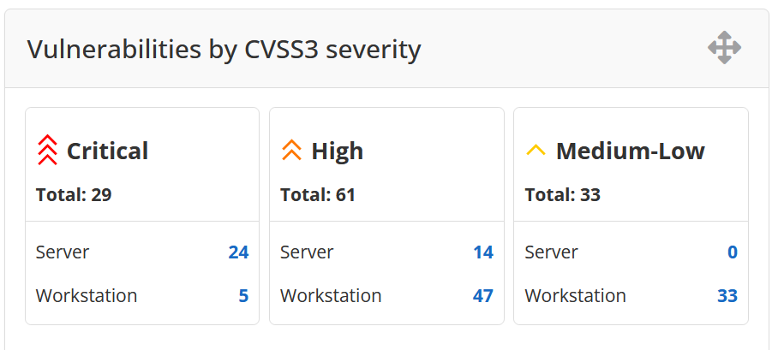Image resolution: width=772 pixels, height=350 pixels.
Task: Click the High Total: 61 text
Action: [x=318, y=195]
